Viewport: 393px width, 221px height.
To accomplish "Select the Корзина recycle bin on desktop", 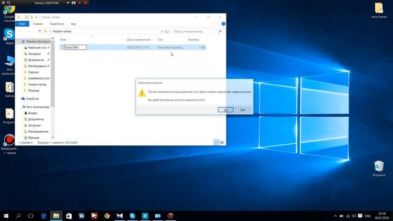I will tap(379, 168).
